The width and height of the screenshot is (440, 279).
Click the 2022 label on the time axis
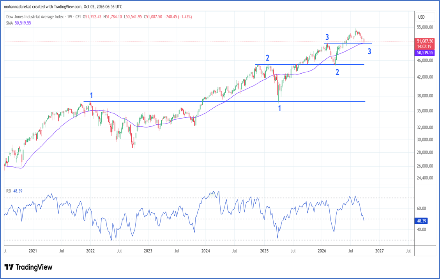[x=90, y=251]
